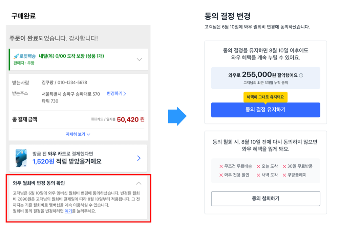Click X icon next to 무조건 무료배송
The image size is (340, 229).
221,166
